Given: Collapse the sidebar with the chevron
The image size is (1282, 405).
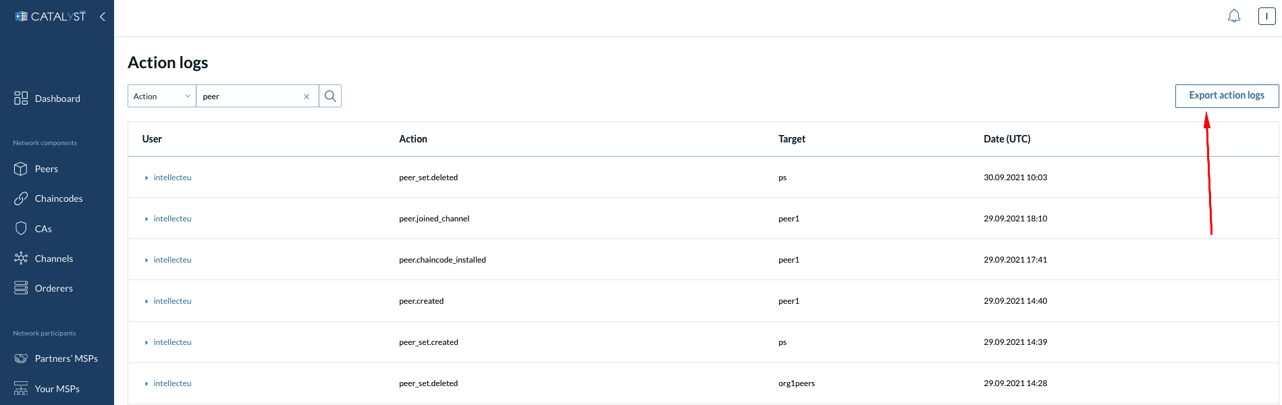Looking at the screenshot, I should point(103,16).
